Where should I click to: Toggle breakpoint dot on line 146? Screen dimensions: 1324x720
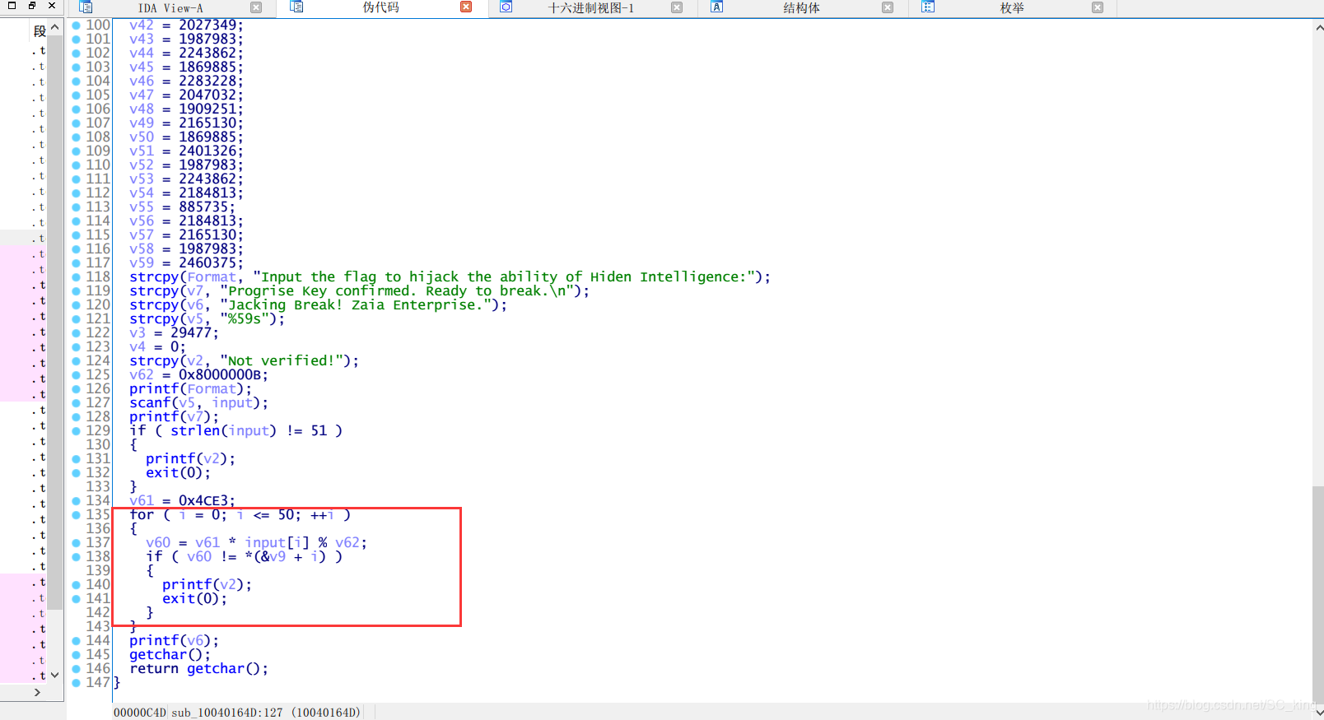click(76, 669)
